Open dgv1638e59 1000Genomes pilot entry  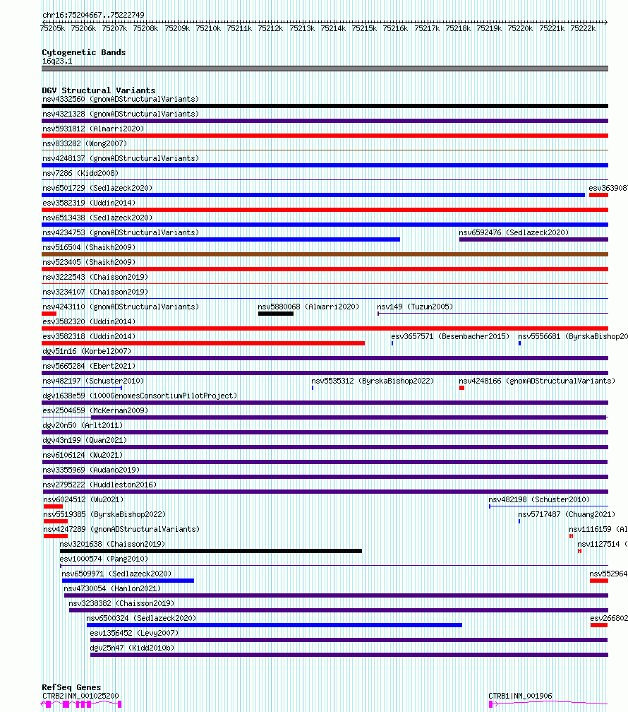pos(140,396)
